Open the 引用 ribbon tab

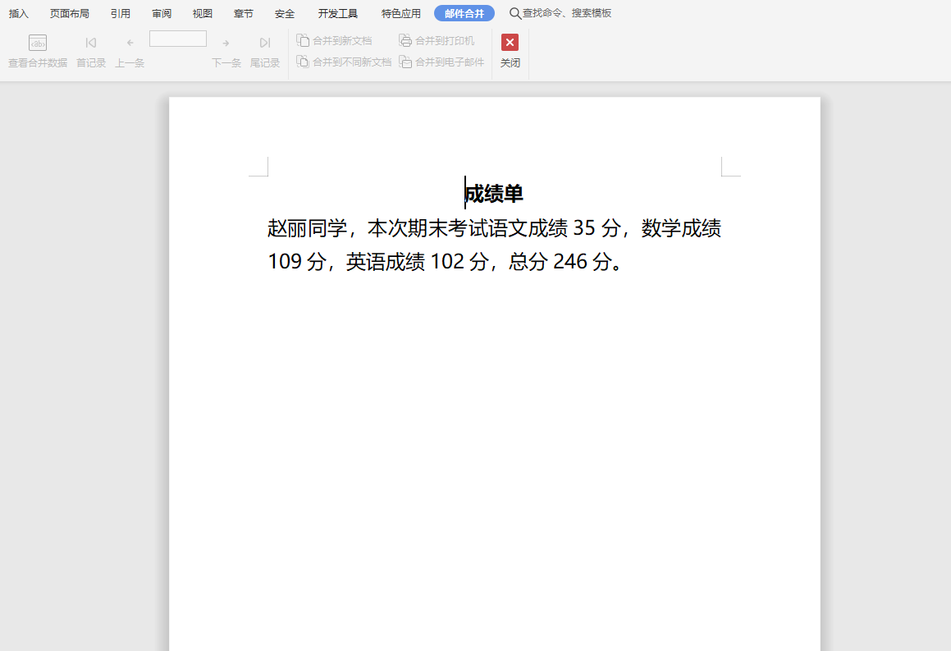click(x=121, y=13)
